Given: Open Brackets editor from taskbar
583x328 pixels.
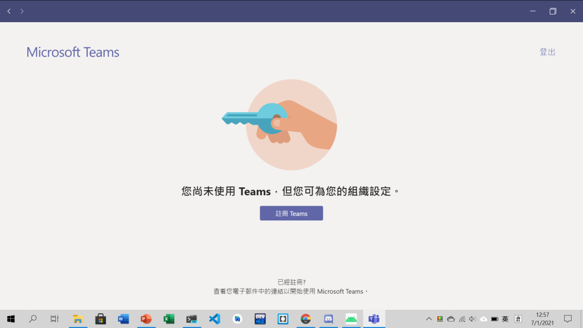Looking at the screenshot, I should pos(283,319).
